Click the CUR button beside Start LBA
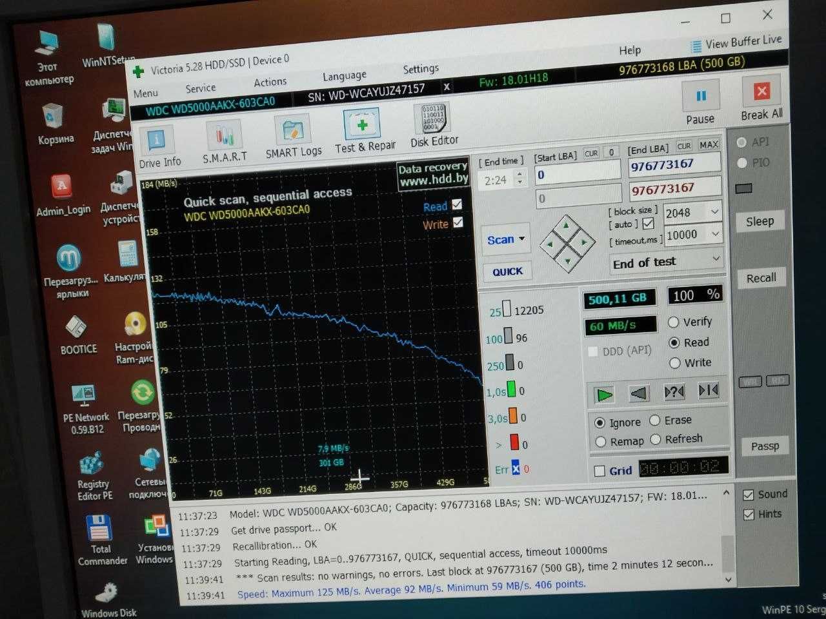Viewport: 826px width, 619px height. [x=591, y=153]
